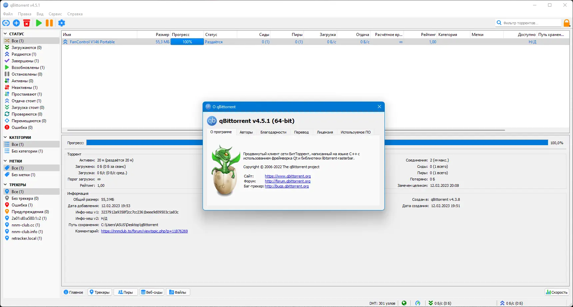Viewport: 573px width, 307px height.
Task: Open the nnmclub.to comment link
Action: (144, 231)
